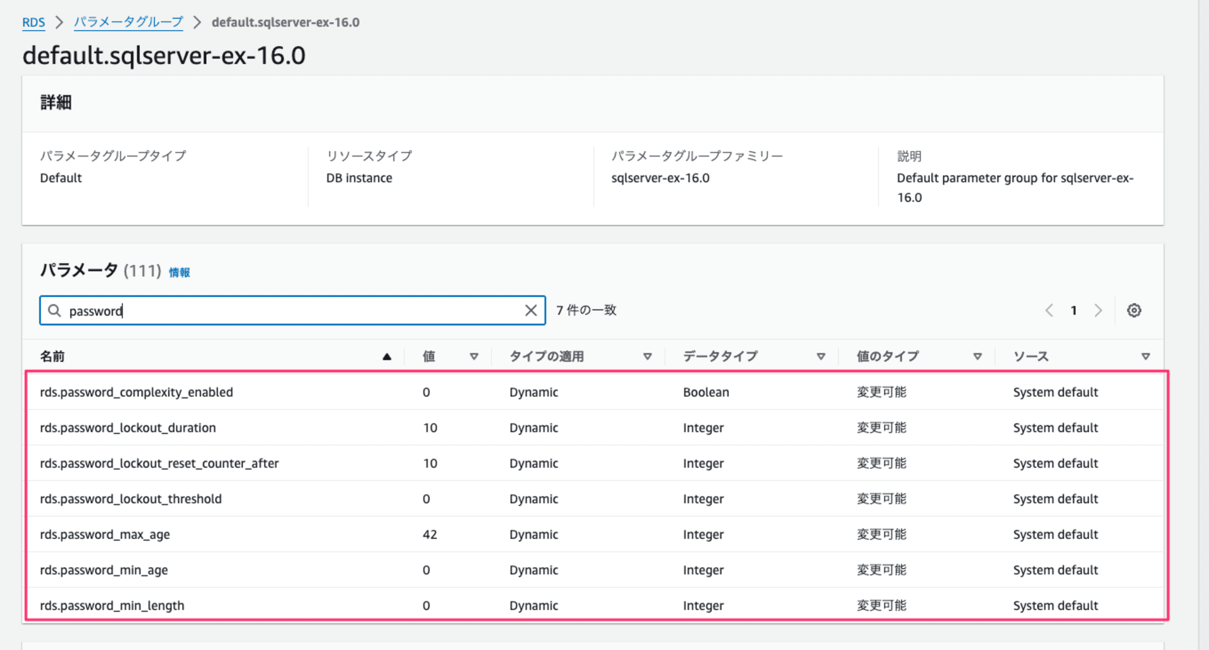
Task: Click the 名前 column header
Action: 53,356
